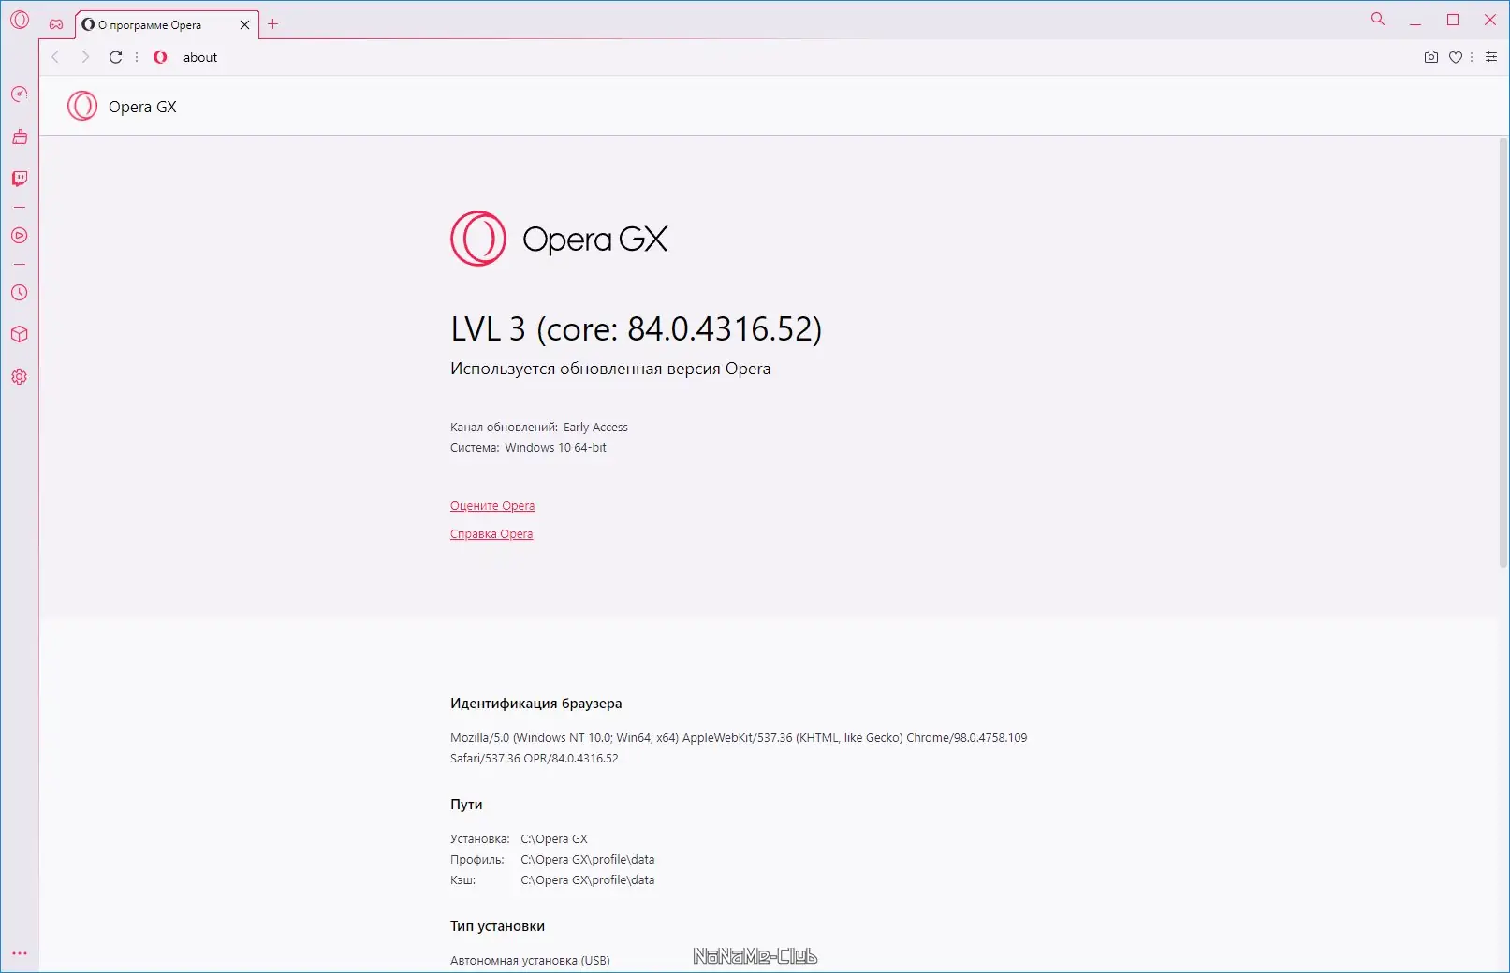Viewport: 1510px width, 973px height.
Task: Open sidebar options via three-dots at bottom
Action: point(20,952)
